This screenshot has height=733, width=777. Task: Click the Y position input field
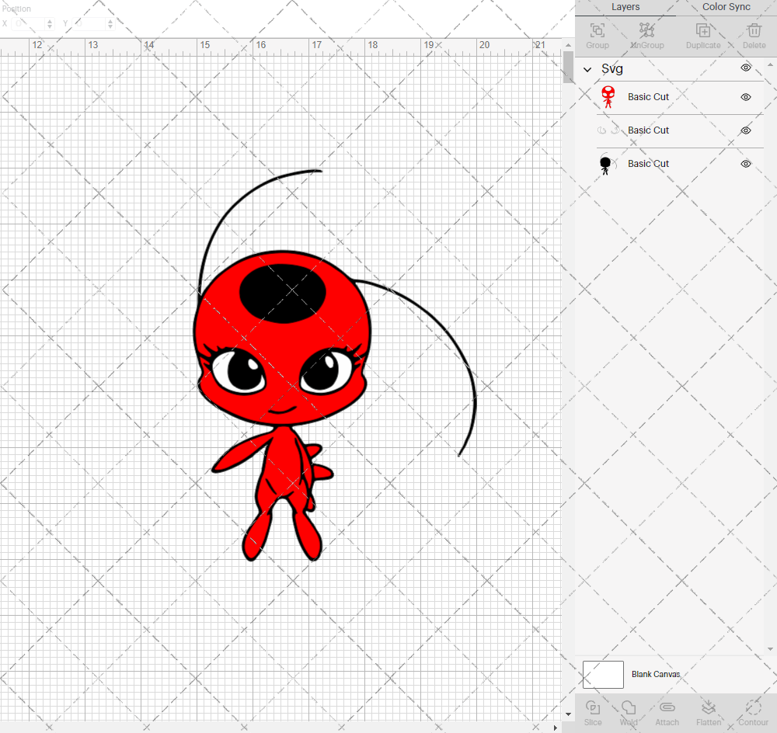coord(89,23)
